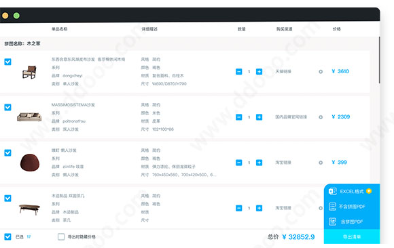
Task: Click plus button on coffee table row
Action: coord(259,208)
